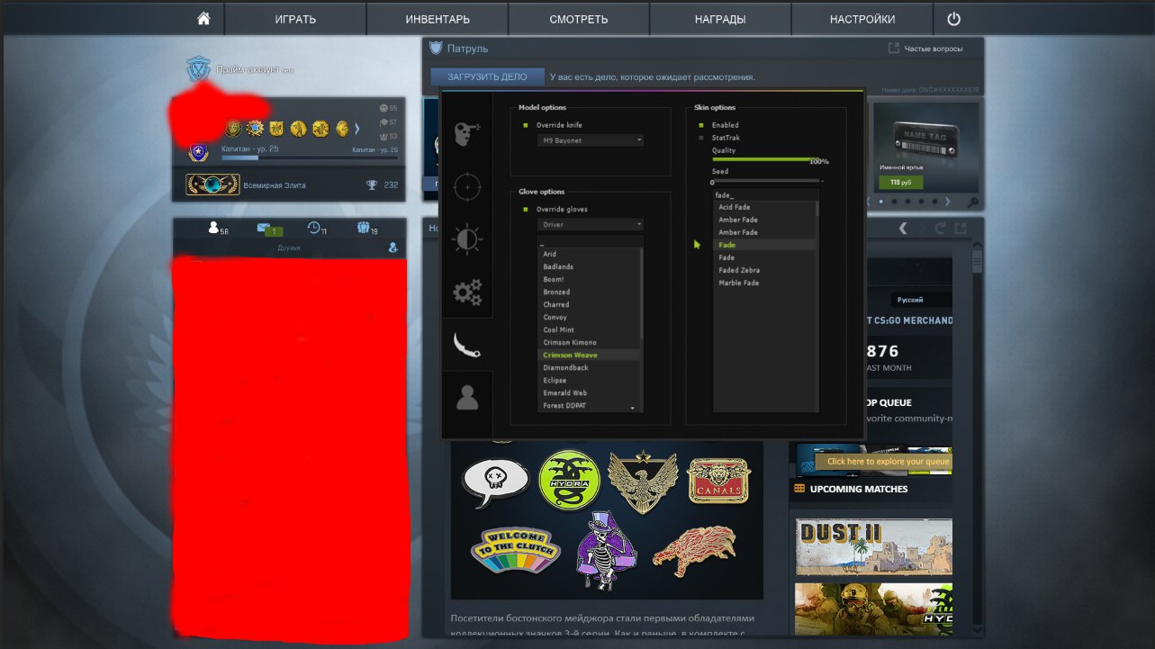The image size is (1155, 649).
Task: Enable the StatTrak checkbox
Action: 701,138
